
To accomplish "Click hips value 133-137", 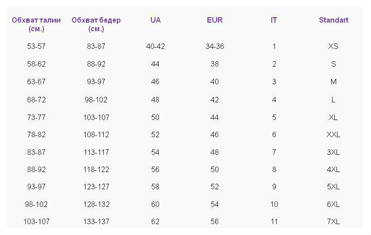I will (x=96, y=221).
